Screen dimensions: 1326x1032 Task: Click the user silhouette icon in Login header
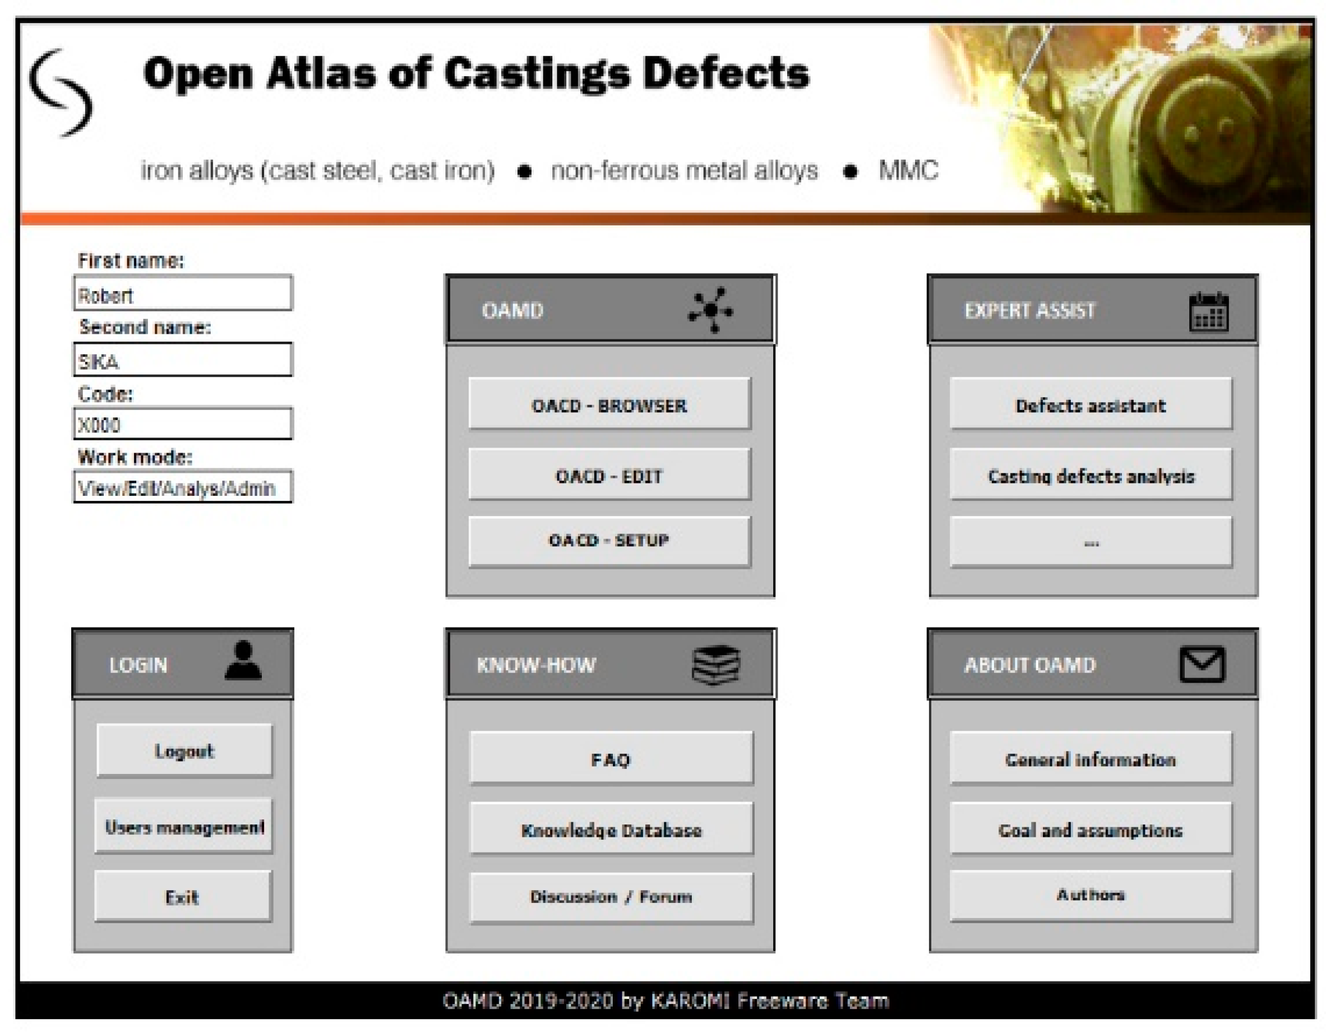pyautogui.click(x=243, y=660)
